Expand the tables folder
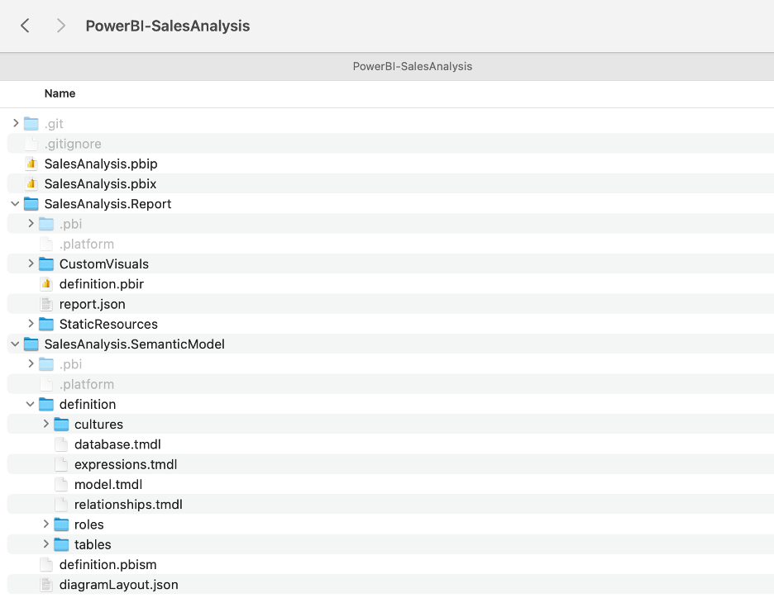Screen dimensions: 774x598 point(46,544)
